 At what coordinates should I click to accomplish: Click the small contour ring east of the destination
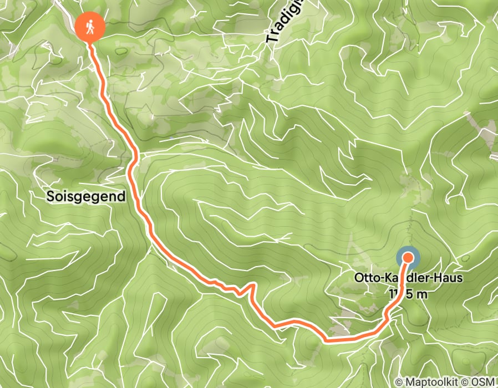465,258
